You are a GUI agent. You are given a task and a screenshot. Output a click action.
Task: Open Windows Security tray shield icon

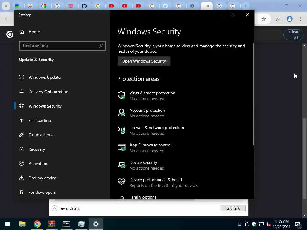point(254,224)
